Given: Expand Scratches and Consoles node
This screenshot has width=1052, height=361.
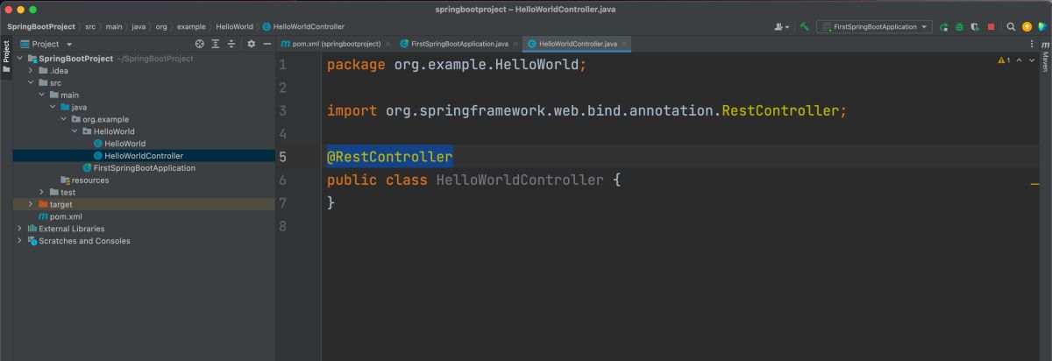Looking at the screenshot, I should [20, 241].
